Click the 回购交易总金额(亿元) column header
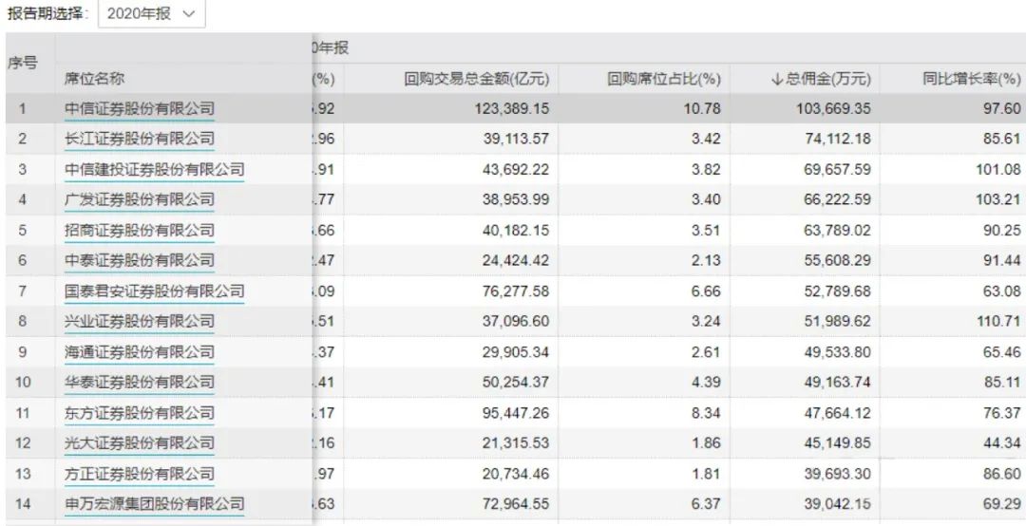Viewport: 1026px width, 526px height. coord(476,78)
